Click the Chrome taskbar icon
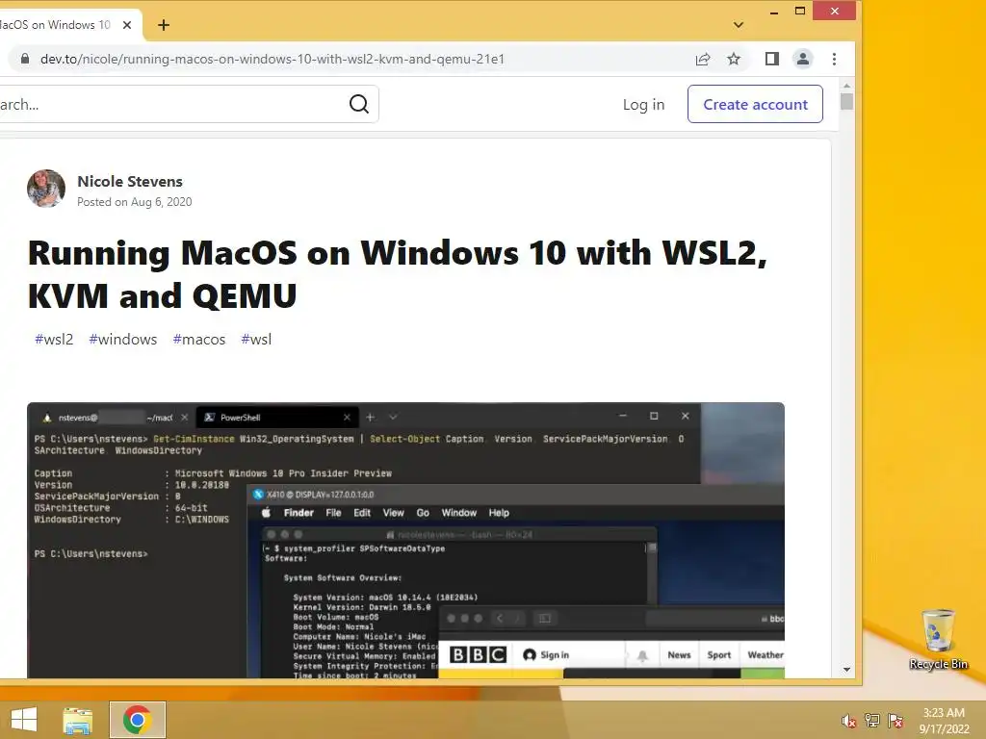 pos(137,720)
